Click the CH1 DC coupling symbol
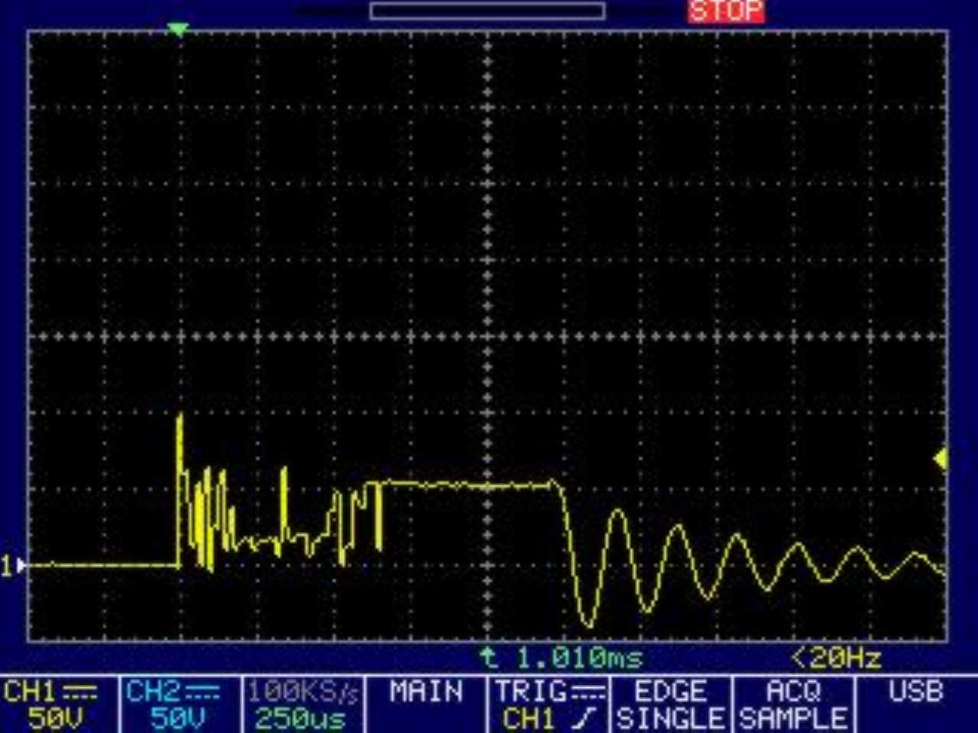 tap(79, 693)
